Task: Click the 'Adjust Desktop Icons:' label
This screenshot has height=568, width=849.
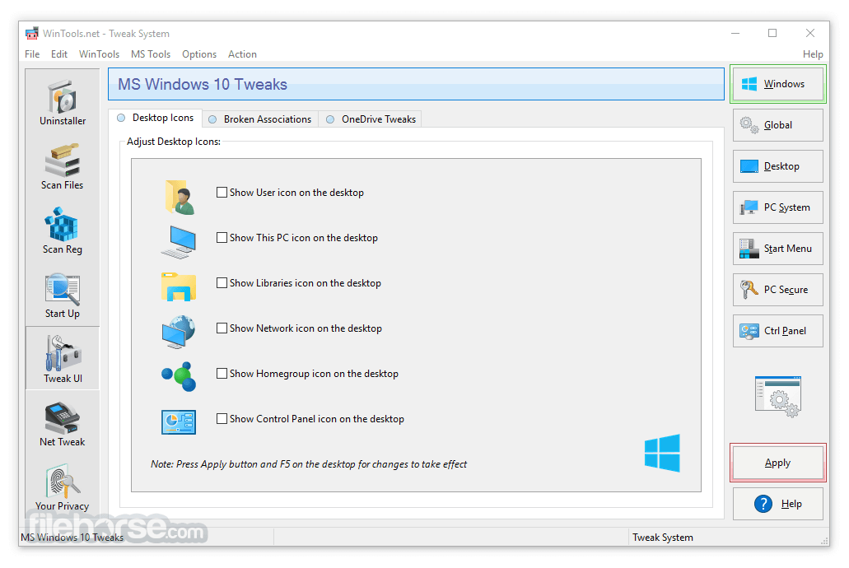Action: coord(174,142)
